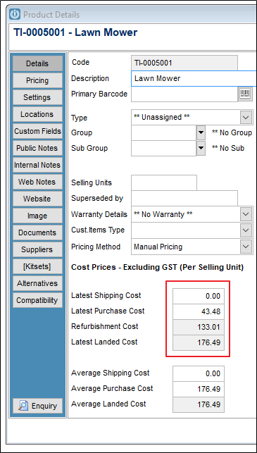Open the [Kitsets] tab

click(37, 266)
